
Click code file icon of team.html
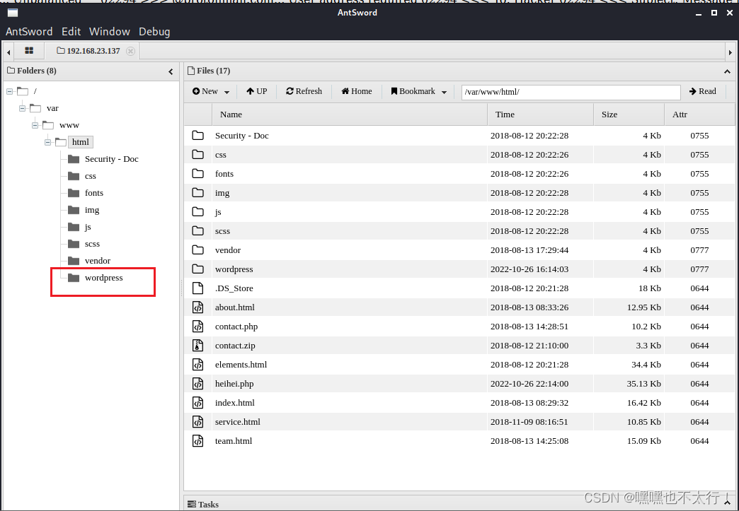198,441
